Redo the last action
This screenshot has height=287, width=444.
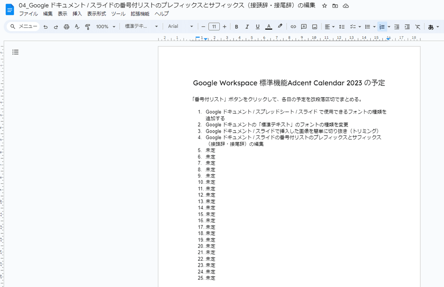pos(56,27)
